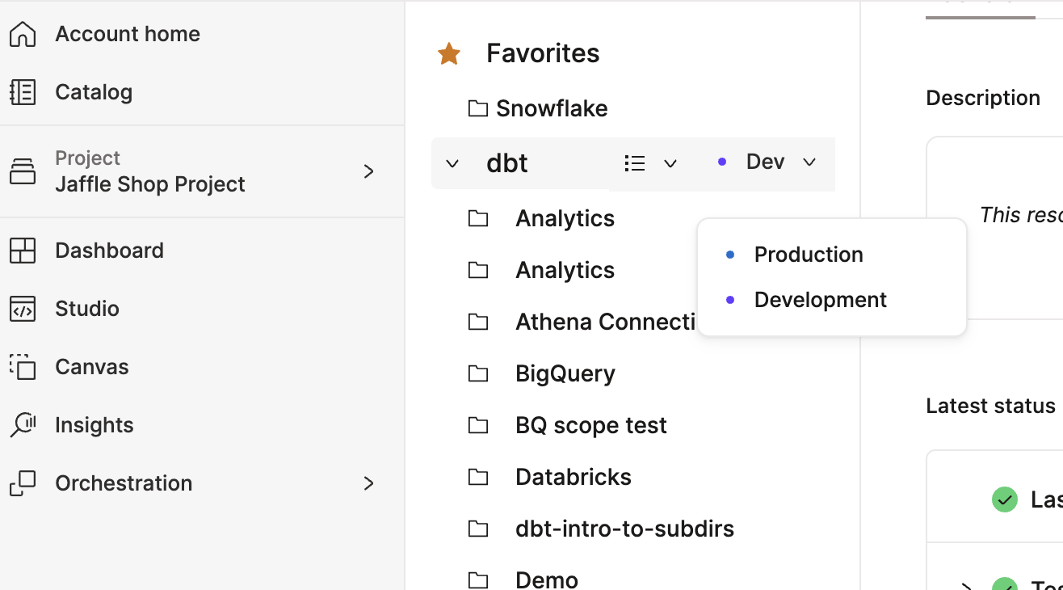Image resolution: width=1063 pixels, height=590 pixels.
Task: Click the list view icon next to dbt
Action: point(635,162)
